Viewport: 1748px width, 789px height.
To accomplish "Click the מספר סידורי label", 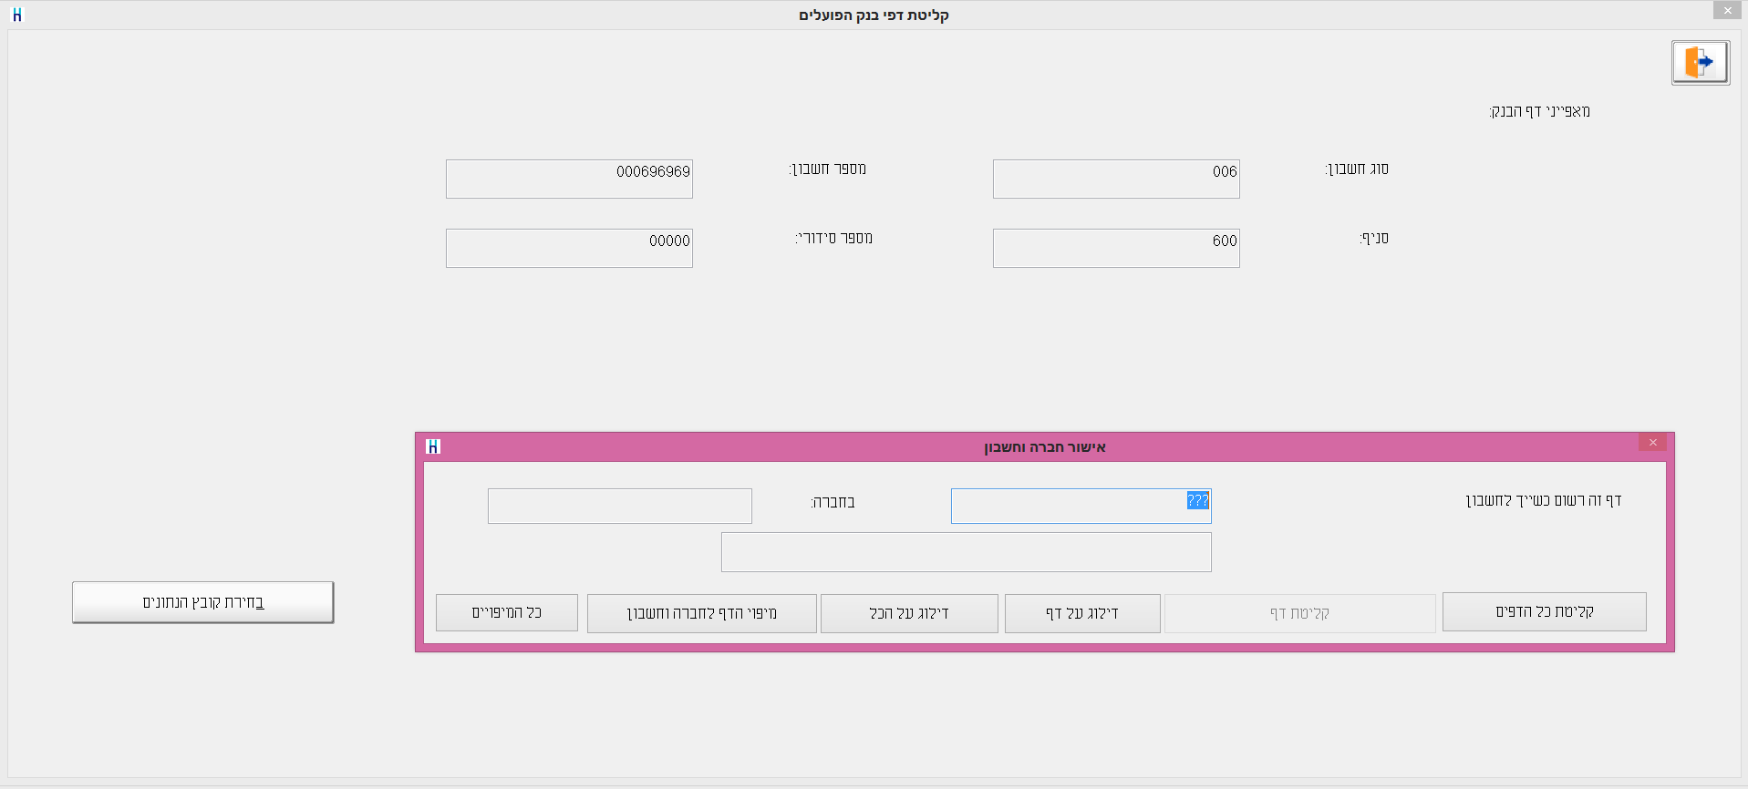I will click(833, 238).
